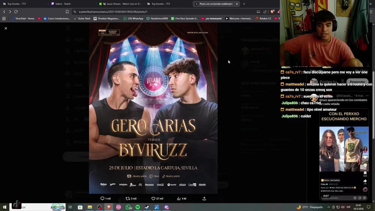The width and height of the screenshot is (375, 211).
Task: Open the bookmarks apps grid icon
Action: click(x=4, y=18)
